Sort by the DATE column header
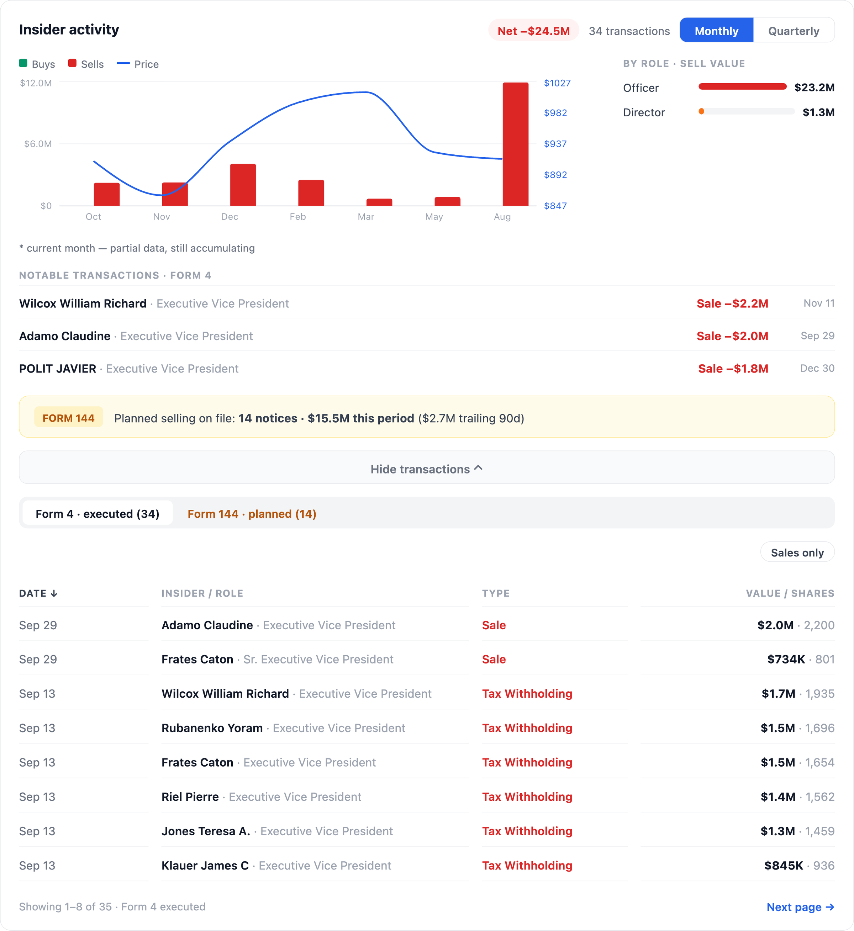The width and height of the screenshot is (854, 931). (x=38, y=593)
